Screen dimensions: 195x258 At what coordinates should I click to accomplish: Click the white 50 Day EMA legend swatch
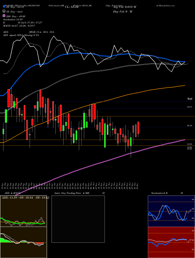[x=4, y=11]
